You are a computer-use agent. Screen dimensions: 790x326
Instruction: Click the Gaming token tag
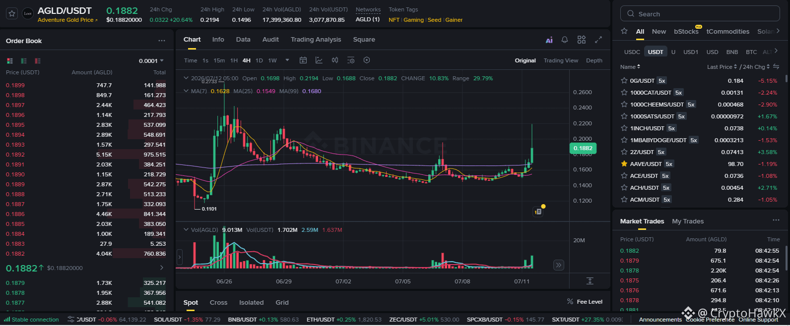pyautogui.click(x=413, y=20)
